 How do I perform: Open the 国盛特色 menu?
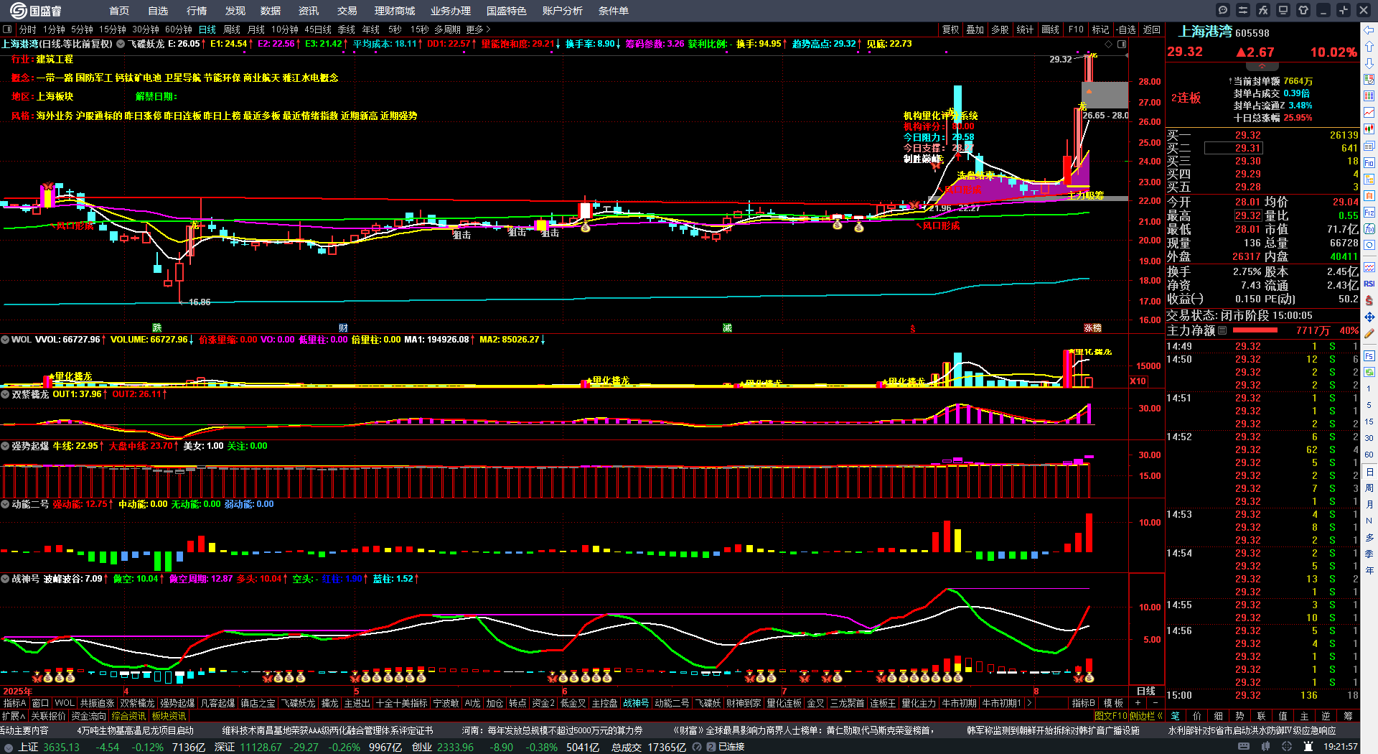coord(507,11)
